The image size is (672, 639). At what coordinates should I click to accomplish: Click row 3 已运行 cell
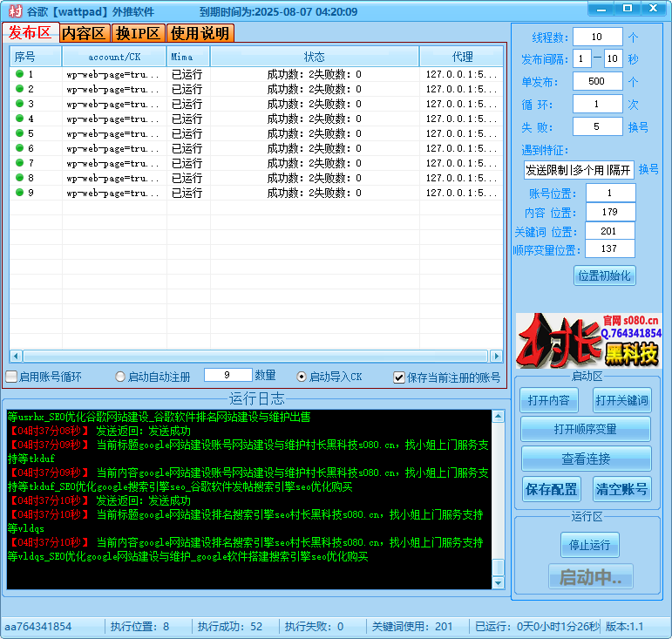[187, 104]
